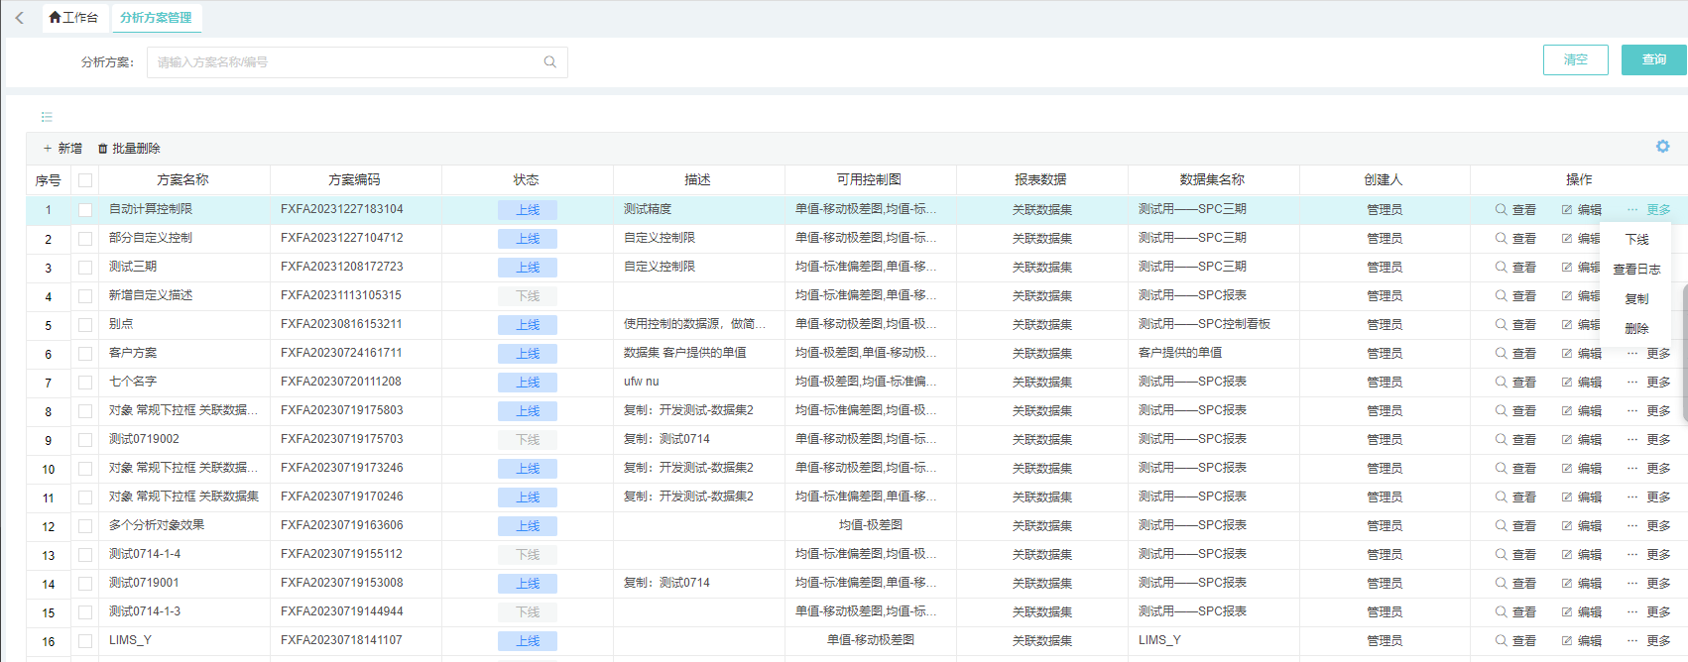1688x662 pixels.
Task: Select 查看日志 in the more menu
Action: [x=1636, y=270]
